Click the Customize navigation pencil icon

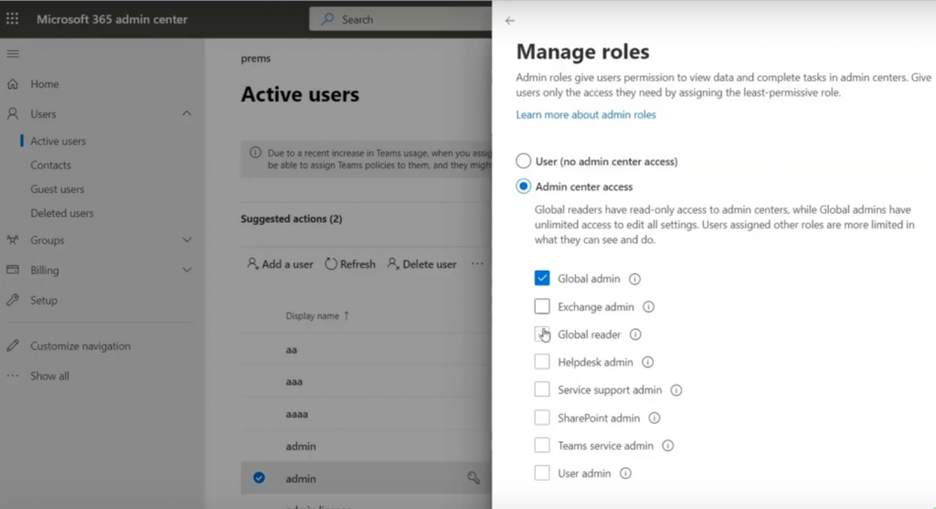(13, 345)
